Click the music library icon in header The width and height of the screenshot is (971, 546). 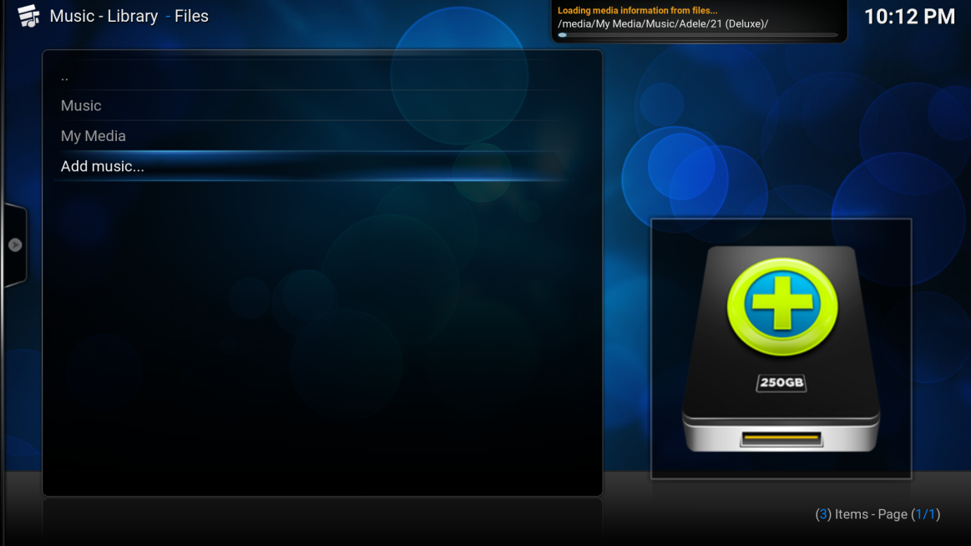[28, 16]
